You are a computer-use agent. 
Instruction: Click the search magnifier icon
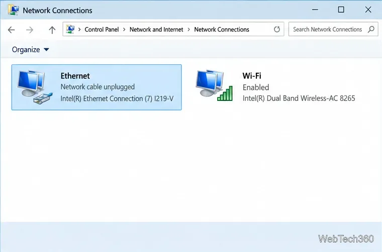click(371, 30)
